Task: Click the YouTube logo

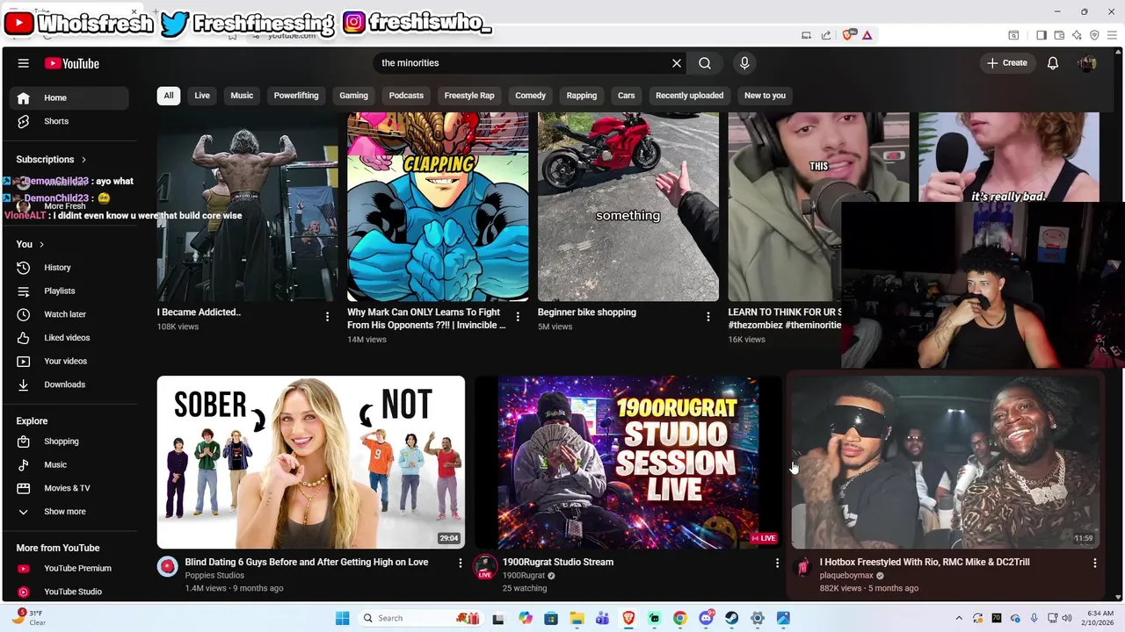Action: point(72,63)
